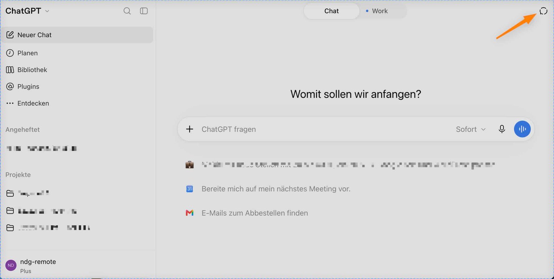The image size is (554, 279).
Task: Start voice mode with the blue waveform button
Action: pyautogui.click(x=522, y=129)
